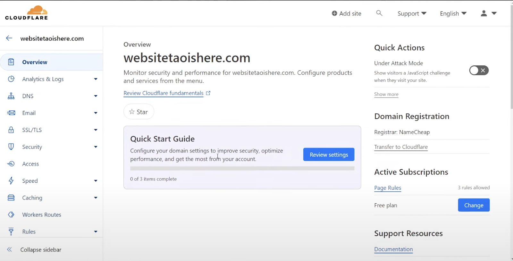Click the back arrow beside websitetaoishere.com
The image size is (513, 261).
[x=9, y=38]
